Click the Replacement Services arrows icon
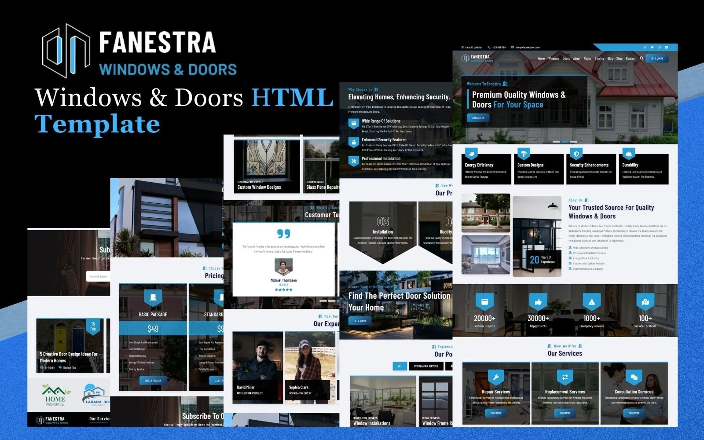The width and height of the screenshot is (704, 440). click(x=565, y=378)
